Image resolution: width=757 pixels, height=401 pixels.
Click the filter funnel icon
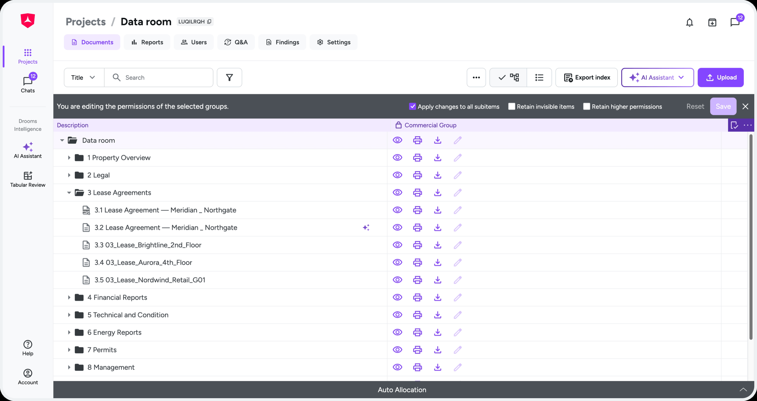[x=229, y=77]
